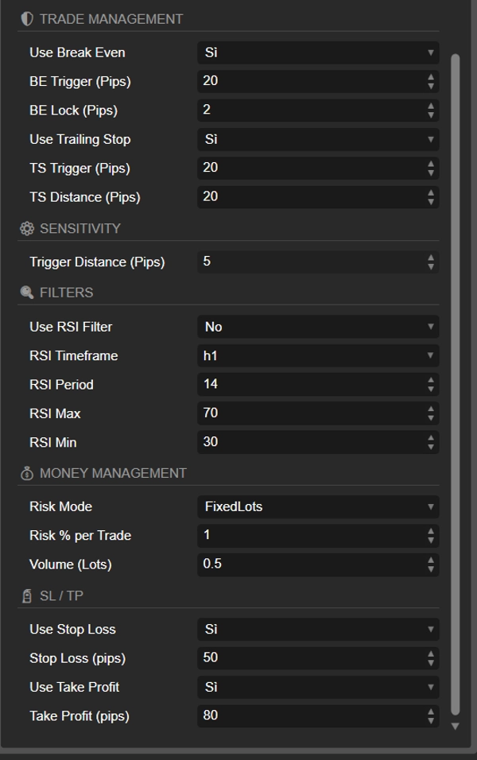Click the Trigger Distance (Pips) field
Image resolution: width=477 pixels, height=760 pixels.
310,262
